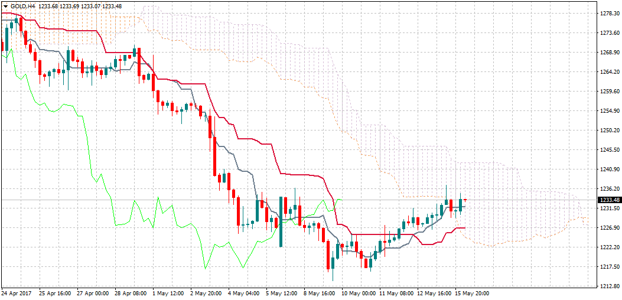Click the 24 Apr 2017 date label

17,293
